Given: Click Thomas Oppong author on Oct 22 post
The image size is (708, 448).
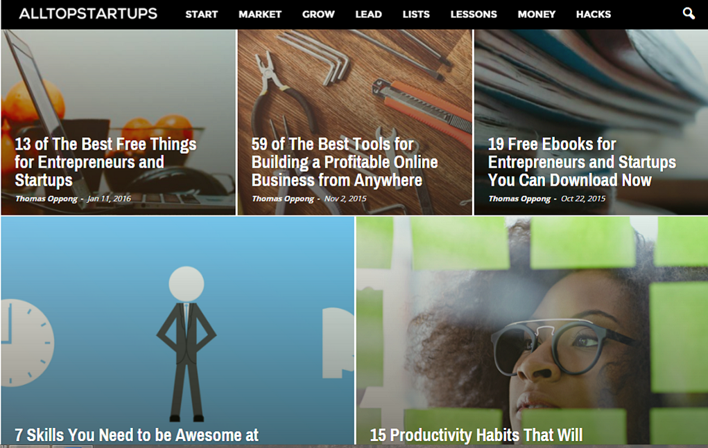Looking at the screenshot, I should coord(519,199).
